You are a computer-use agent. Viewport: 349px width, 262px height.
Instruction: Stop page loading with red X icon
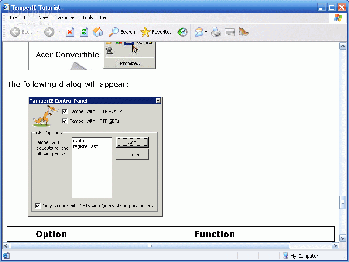click(x=70, y=32)
